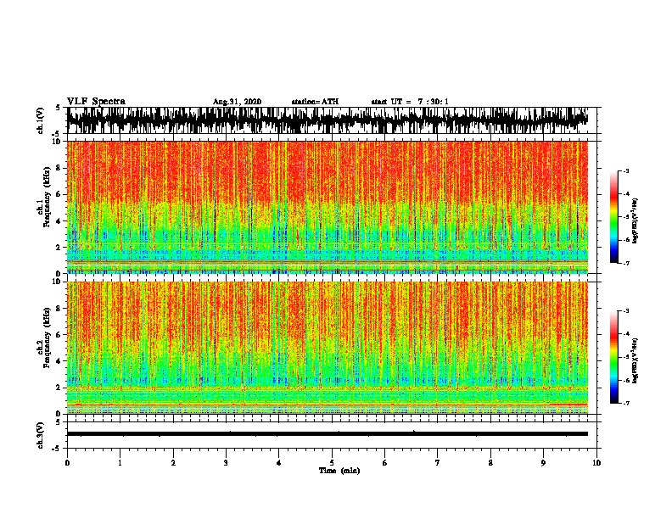Image resolution: width=672 pixels, height=519 pixels.
Task: Select the "Aug.31, 2020" date label
Action: click(x=237, y=102)
